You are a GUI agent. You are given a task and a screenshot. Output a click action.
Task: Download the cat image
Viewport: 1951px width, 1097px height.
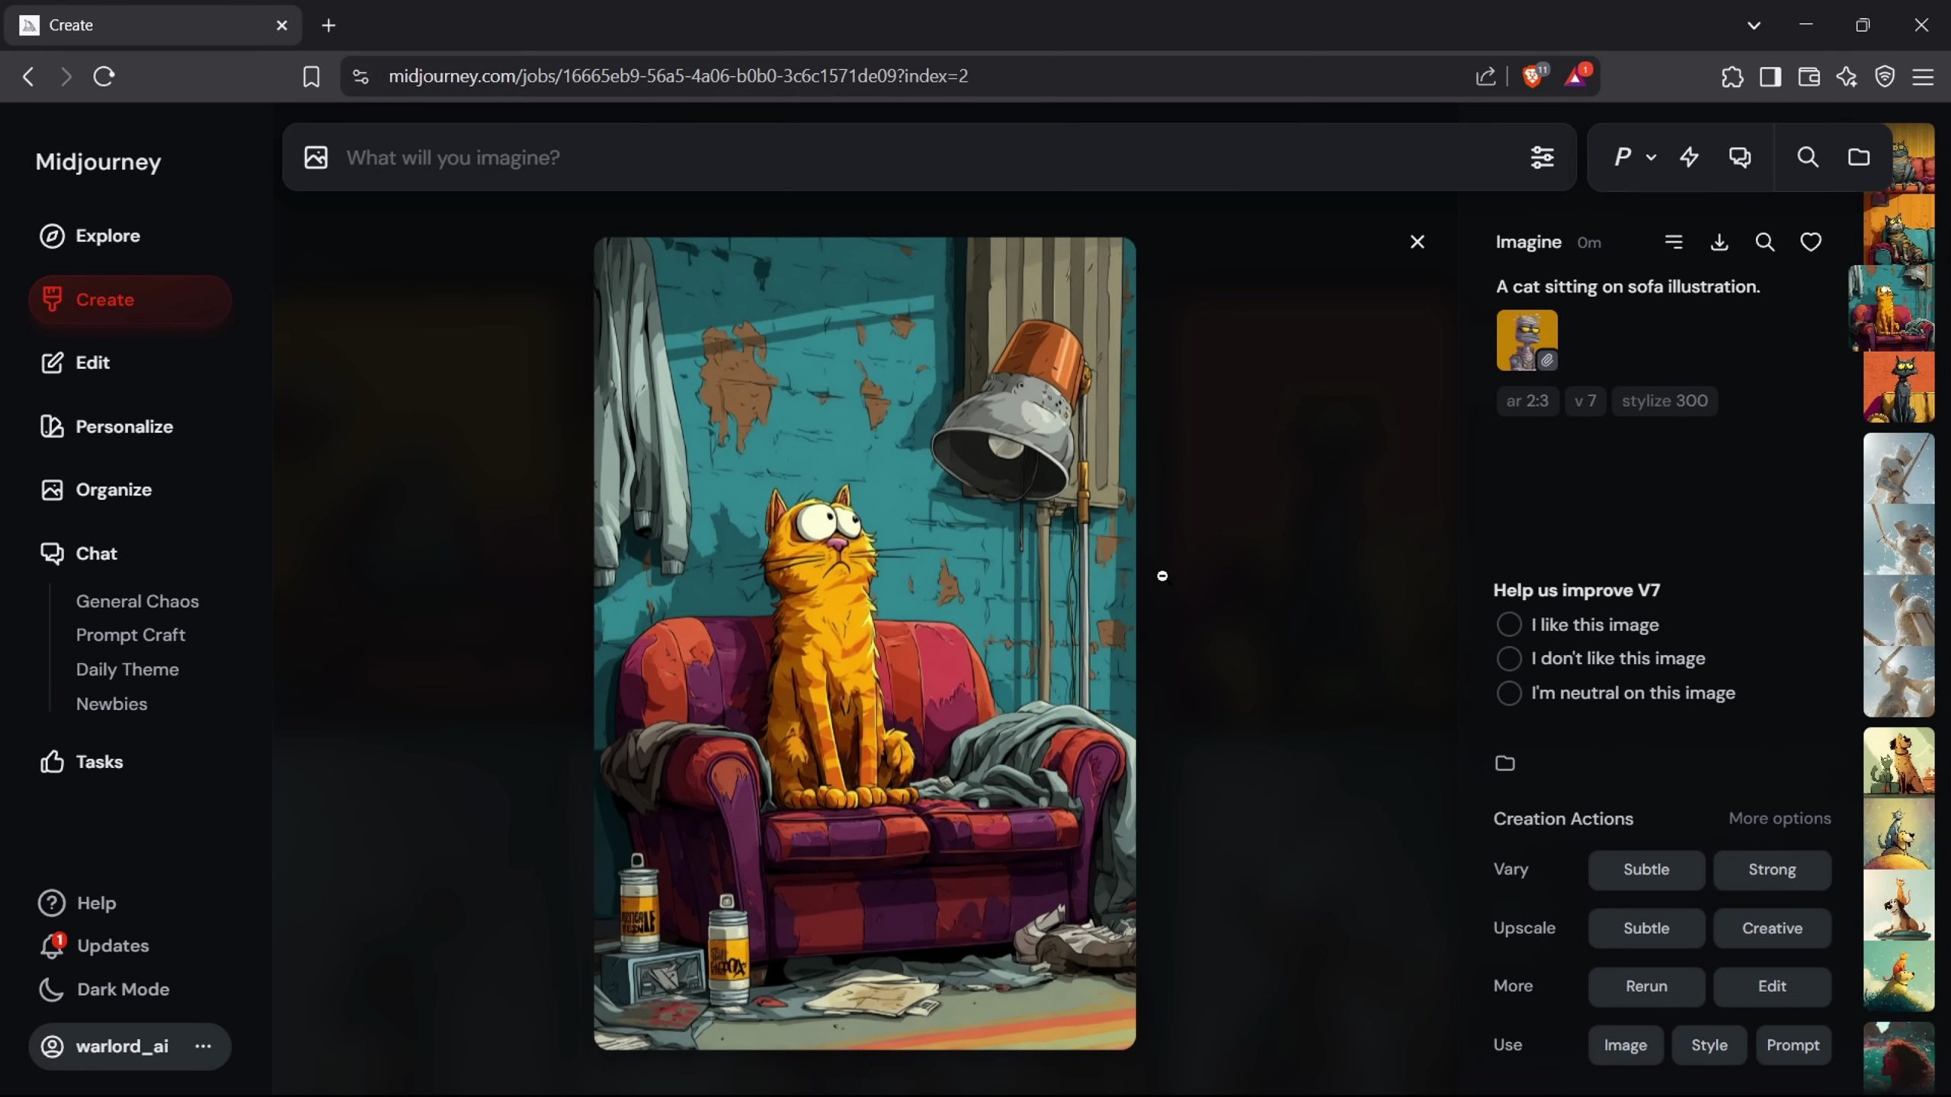click(x=1719, y=242)
